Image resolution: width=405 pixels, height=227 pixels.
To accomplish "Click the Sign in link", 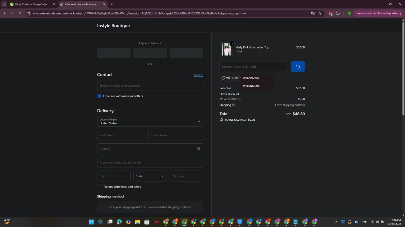I will click(198, 75).
